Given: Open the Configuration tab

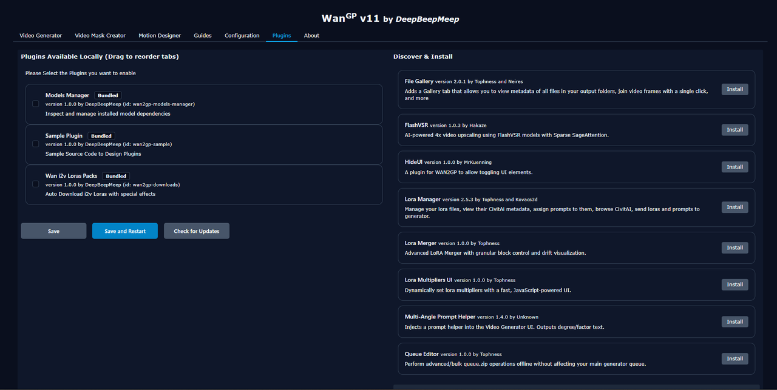Looking at the screenshot, I should [x=242, y=35].
